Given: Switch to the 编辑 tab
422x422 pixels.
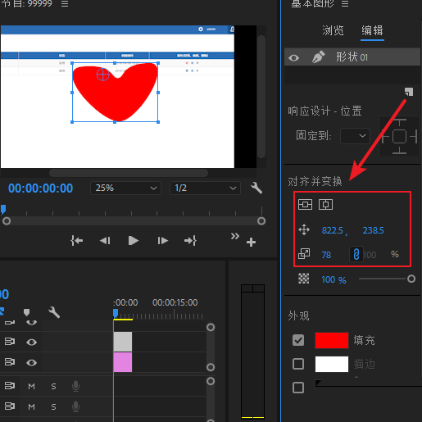Looking at the screenshot, I should point(372,30).
